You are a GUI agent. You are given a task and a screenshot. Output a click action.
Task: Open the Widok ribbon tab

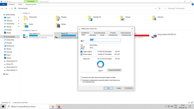pos(20,4)
